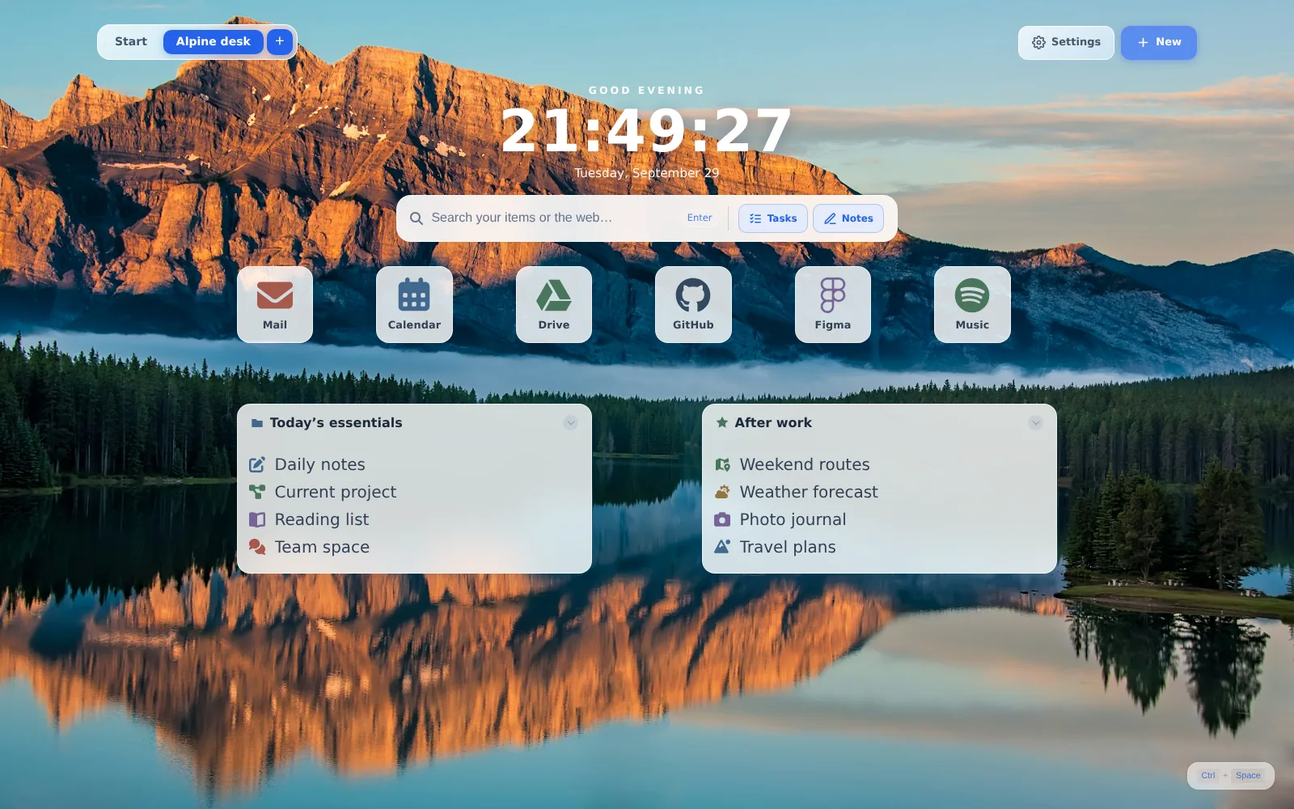This screenshot has height=809, width=1294.
Task: Click the Ctrl + Space shortcut hint
Action: coord(1230,775)
